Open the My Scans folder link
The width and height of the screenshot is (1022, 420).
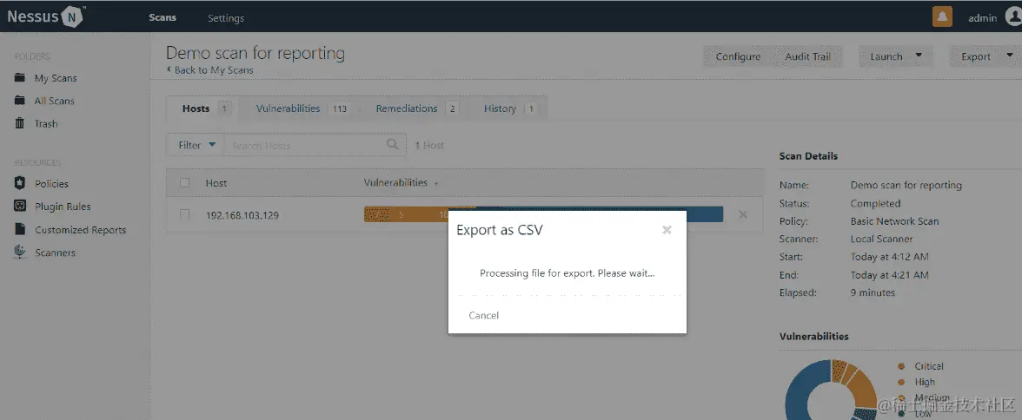tap(56, 78)
